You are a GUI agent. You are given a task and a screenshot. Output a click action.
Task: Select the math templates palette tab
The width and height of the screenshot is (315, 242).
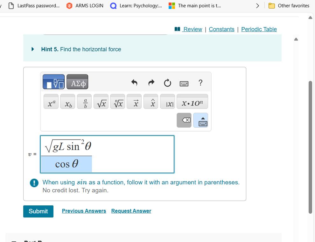pos(53,82)
